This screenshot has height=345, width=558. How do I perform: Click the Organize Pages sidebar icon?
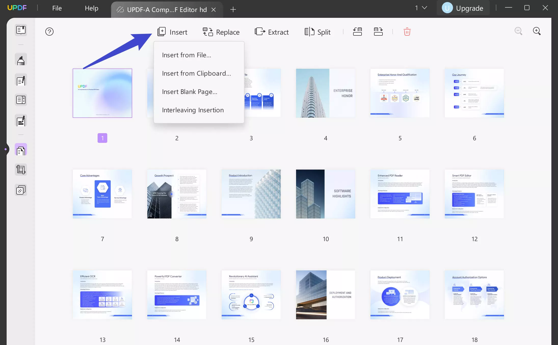(21, 150)
